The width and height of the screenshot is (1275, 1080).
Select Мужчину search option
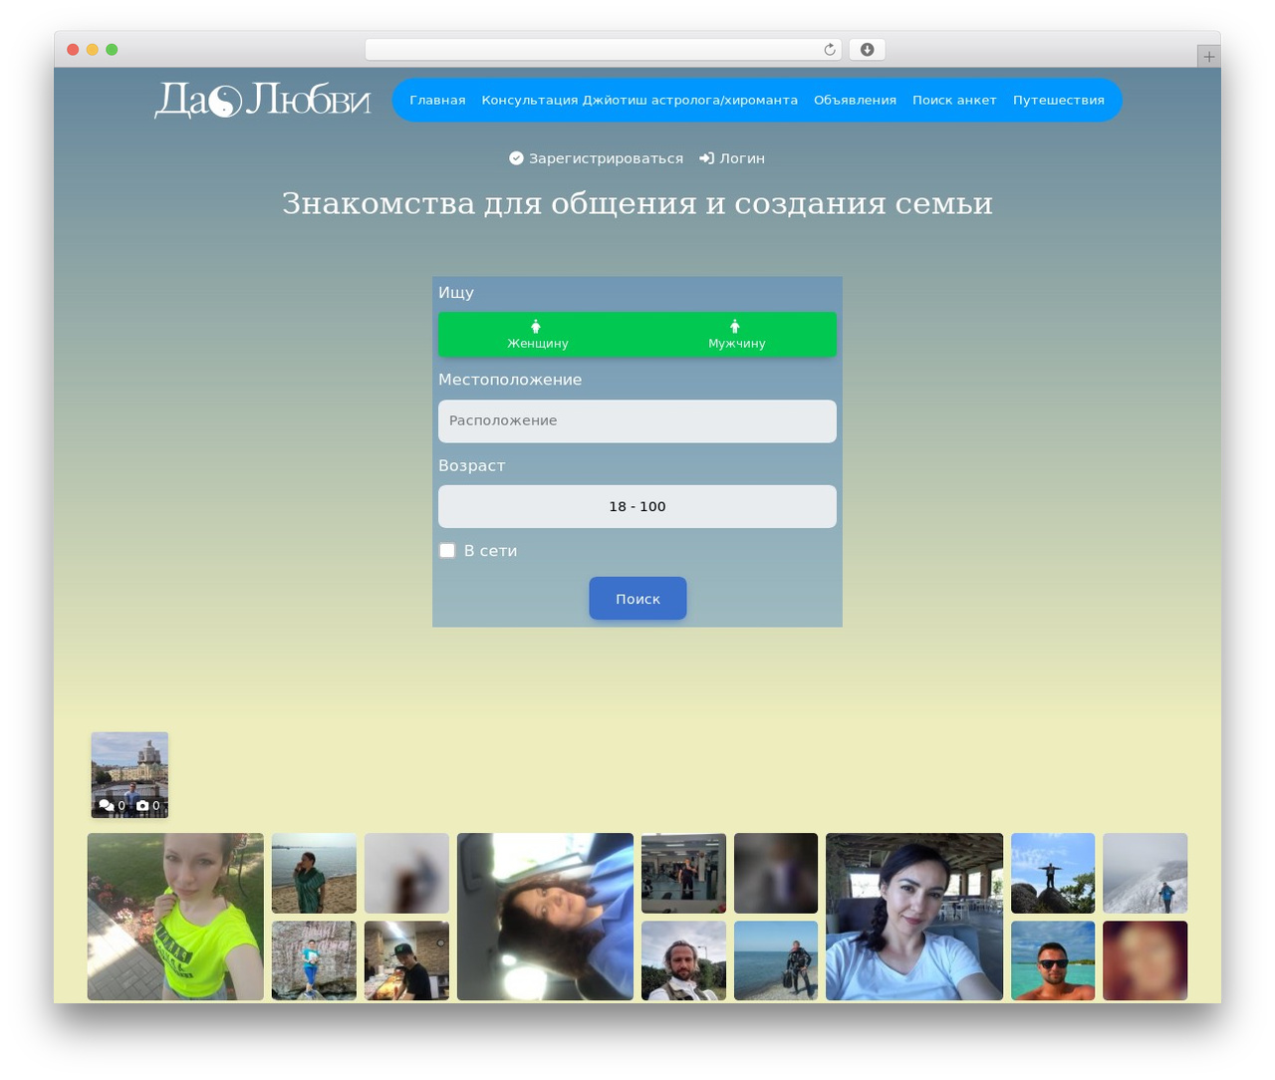click(x=737, y=335)
